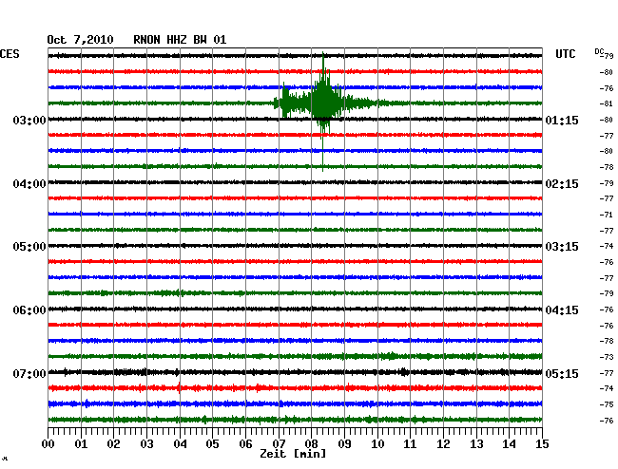Select the DC offset value "-73"

[x=607, y=357]
